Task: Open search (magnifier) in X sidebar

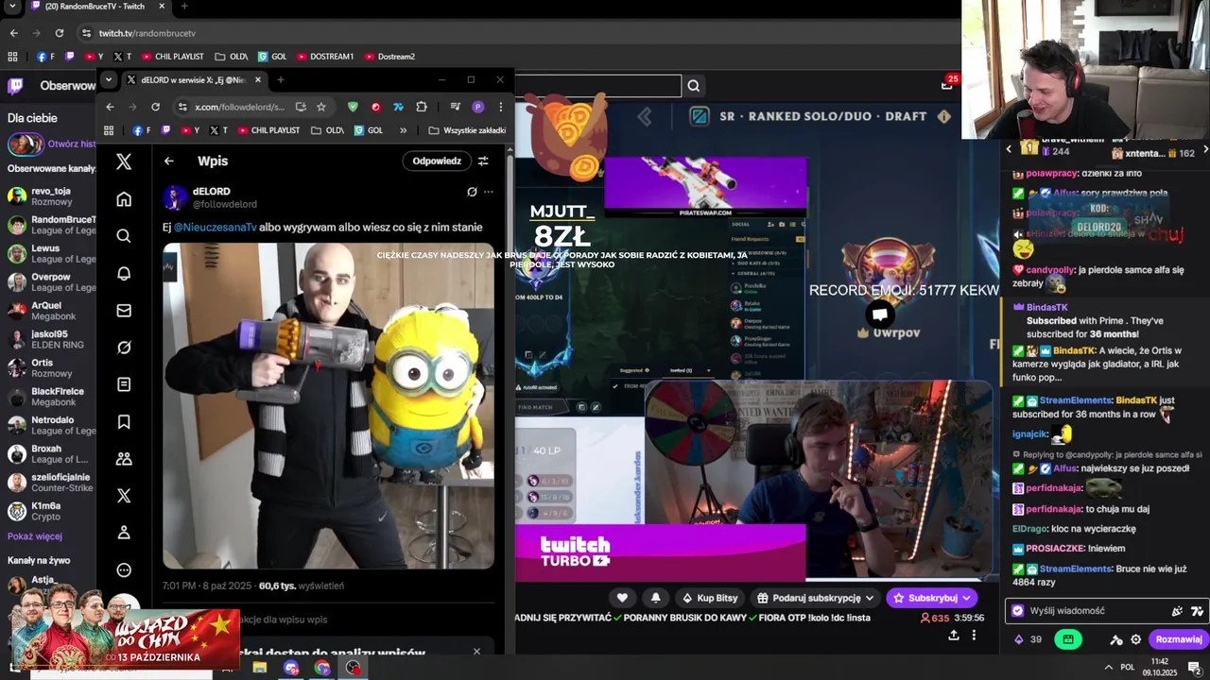Action: (x=124, y=236)
